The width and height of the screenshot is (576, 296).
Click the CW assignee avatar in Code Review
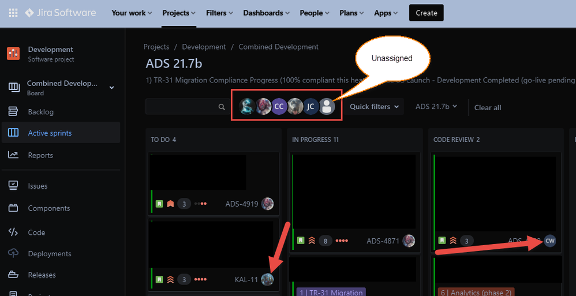coord(550,241)
